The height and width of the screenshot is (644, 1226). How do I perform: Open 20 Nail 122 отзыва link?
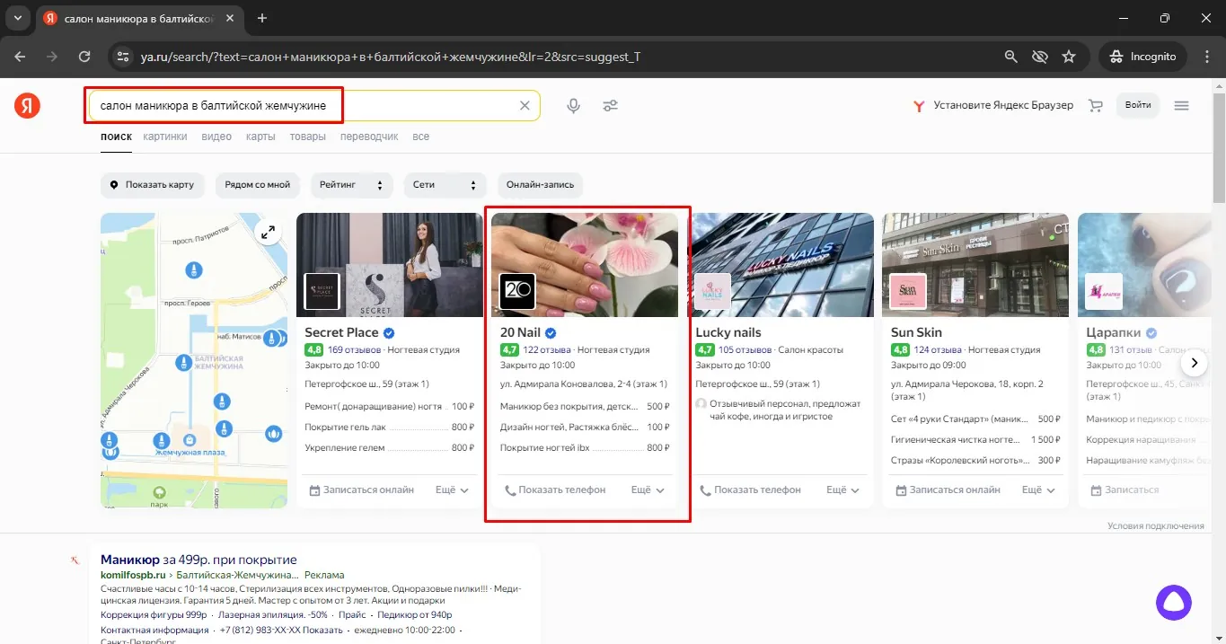(x=547, y=349)
